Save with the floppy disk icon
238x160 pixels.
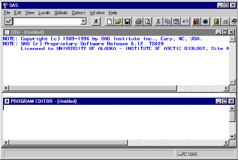127,21
